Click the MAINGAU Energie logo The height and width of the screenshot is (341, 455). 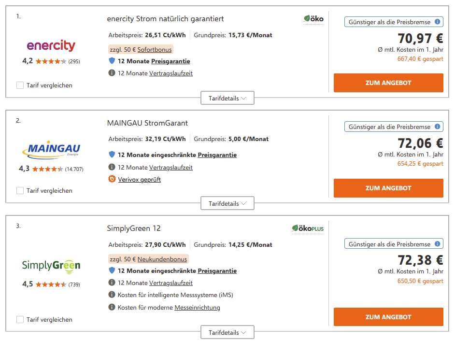point(51,150)
